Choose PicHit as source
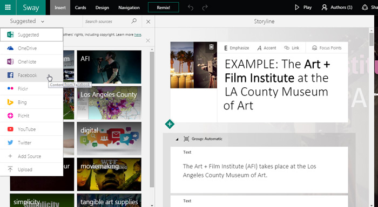 tap(31, 115)
